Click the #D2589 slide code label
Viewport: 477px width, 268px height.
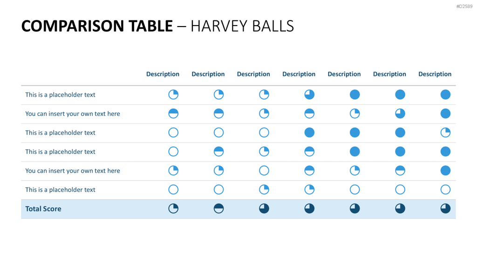click(464, 7)
